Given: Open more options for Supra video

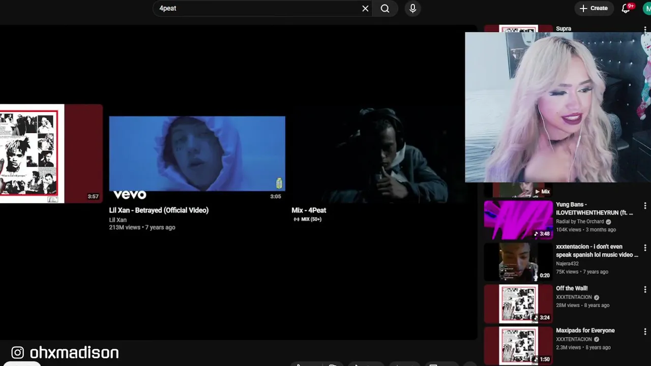Looking at the screenshot, I should [x=645, y=29].
